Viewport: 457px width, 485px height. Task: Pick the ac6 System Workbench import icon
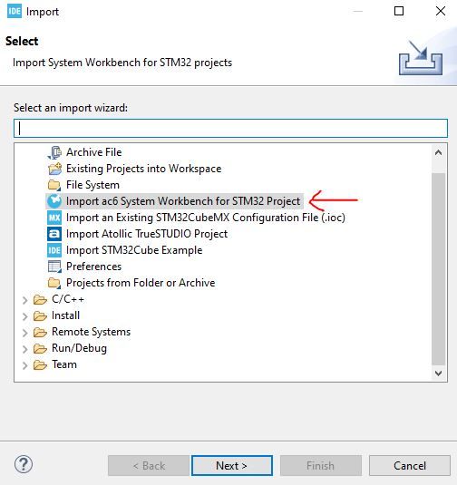[x=54, y=201]
